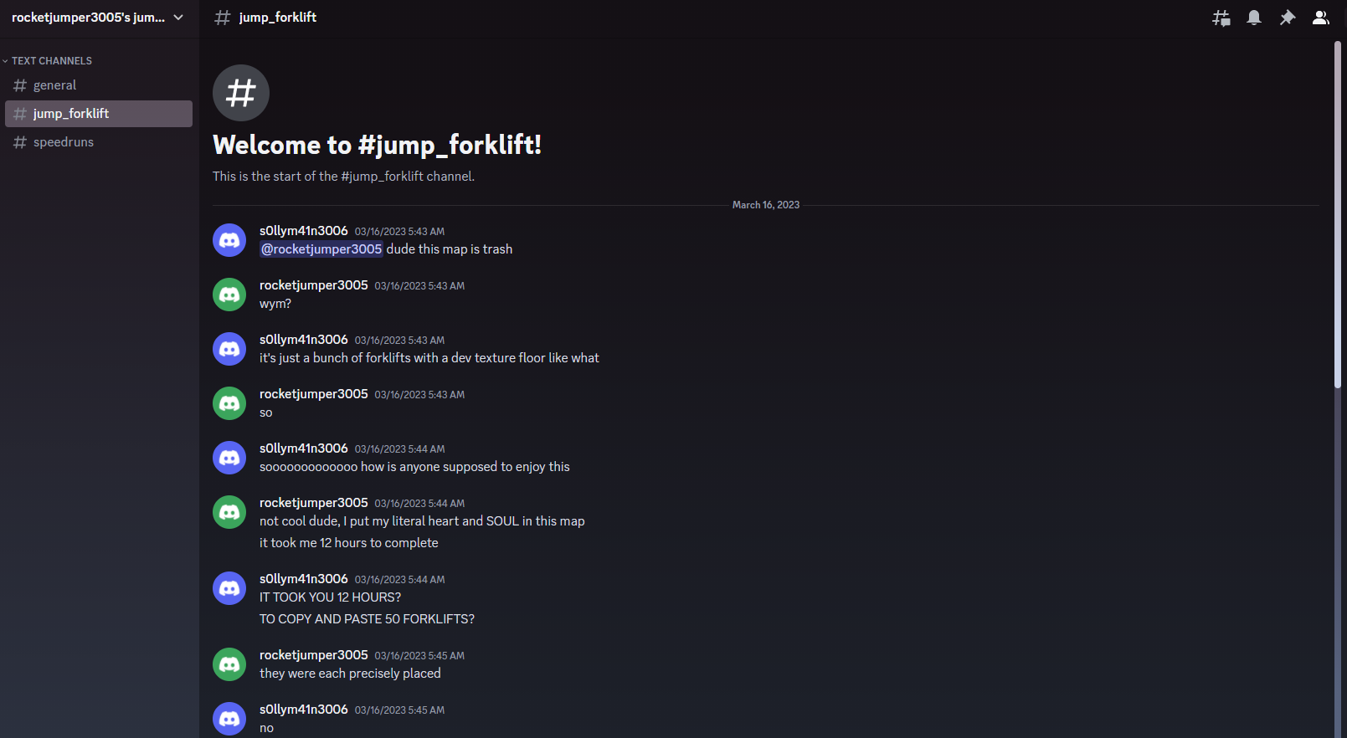The width and height of the screenshot is (1347, 738).
Task: Click username s0llym41n3006 above 'bunch of forklifts'
Action: 304,340
